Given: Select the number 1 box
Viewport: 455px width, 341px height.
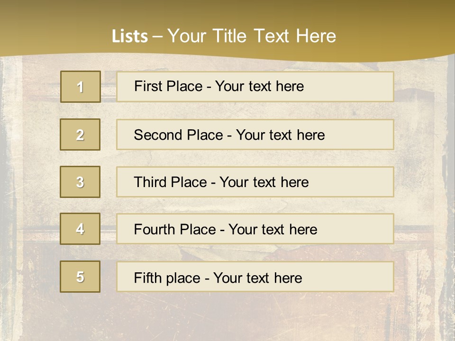Looking at the screenshot, I should tap(80, 87).
